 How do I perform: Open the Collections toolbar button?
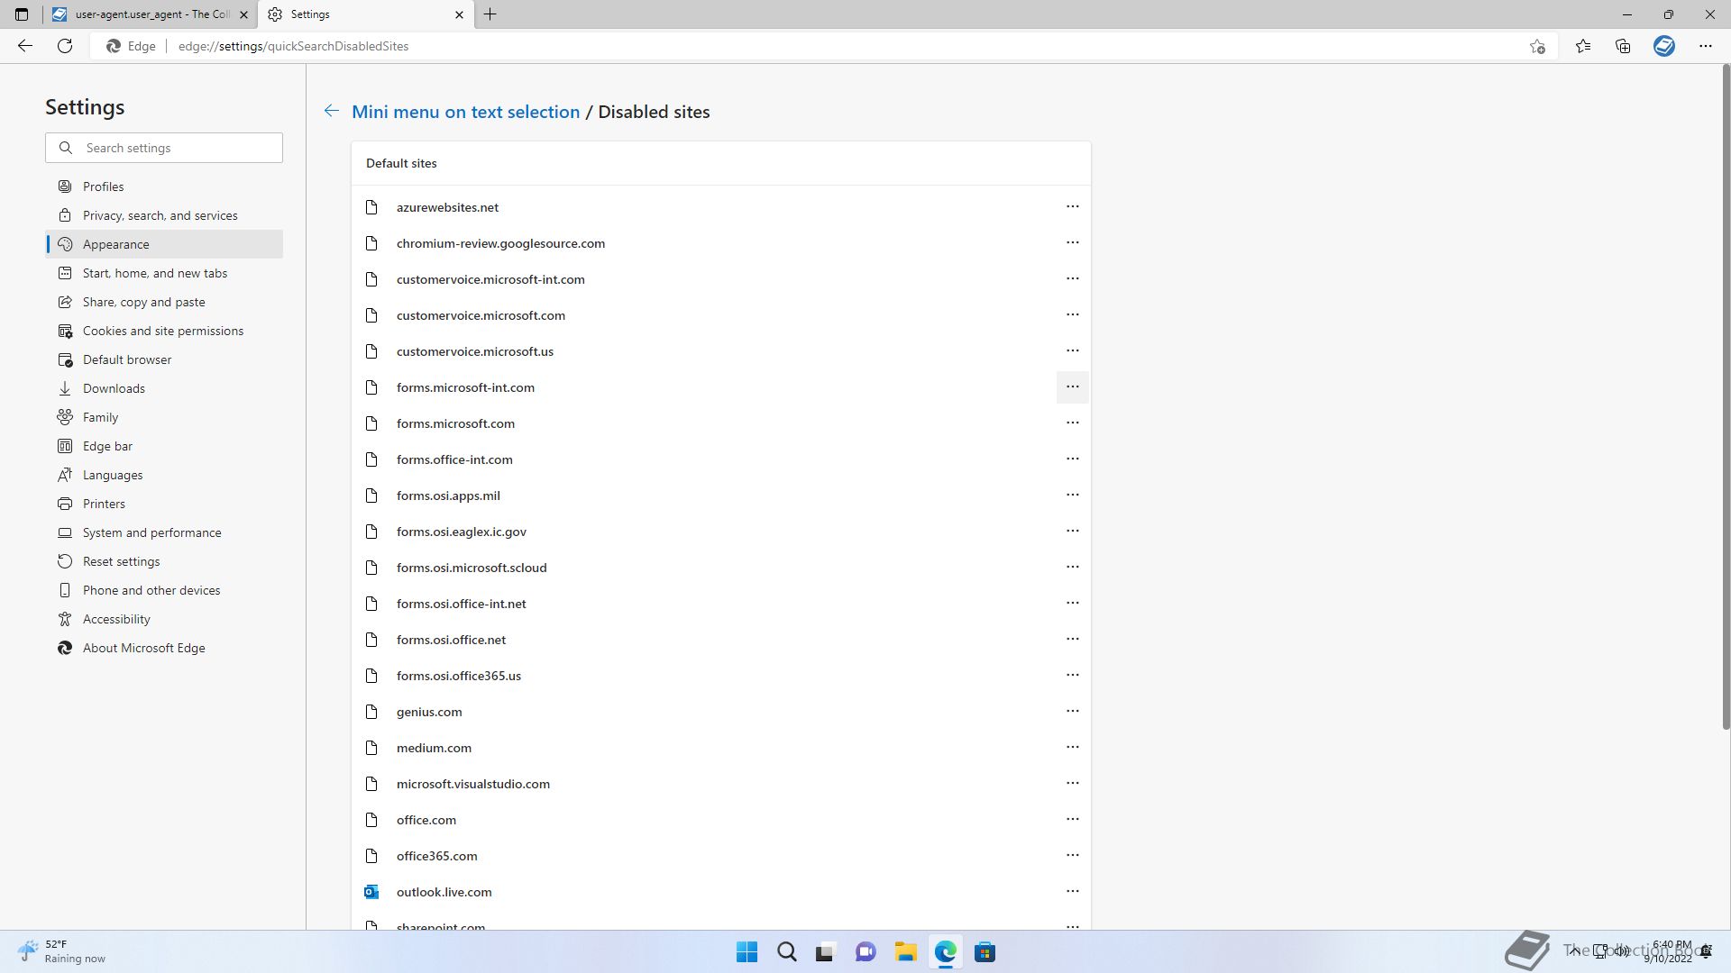(x=1623, y=46)
